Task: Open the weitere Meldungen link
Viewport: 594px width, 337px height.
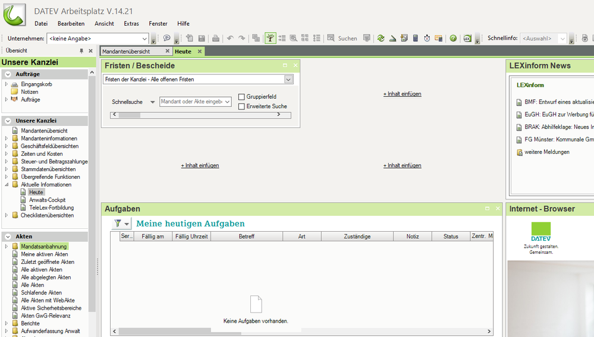Action: coord(546,152)
